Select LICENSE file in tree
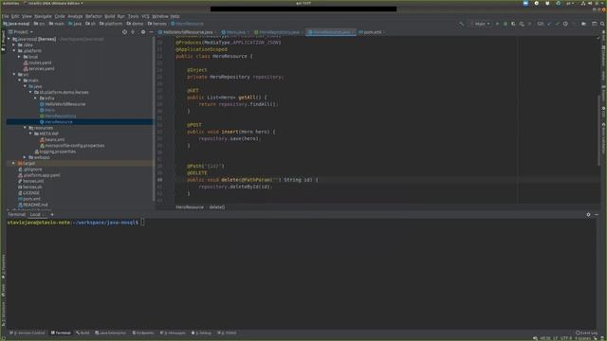The image size is (607, 341). pyautogui.click(x=28, y=193)
